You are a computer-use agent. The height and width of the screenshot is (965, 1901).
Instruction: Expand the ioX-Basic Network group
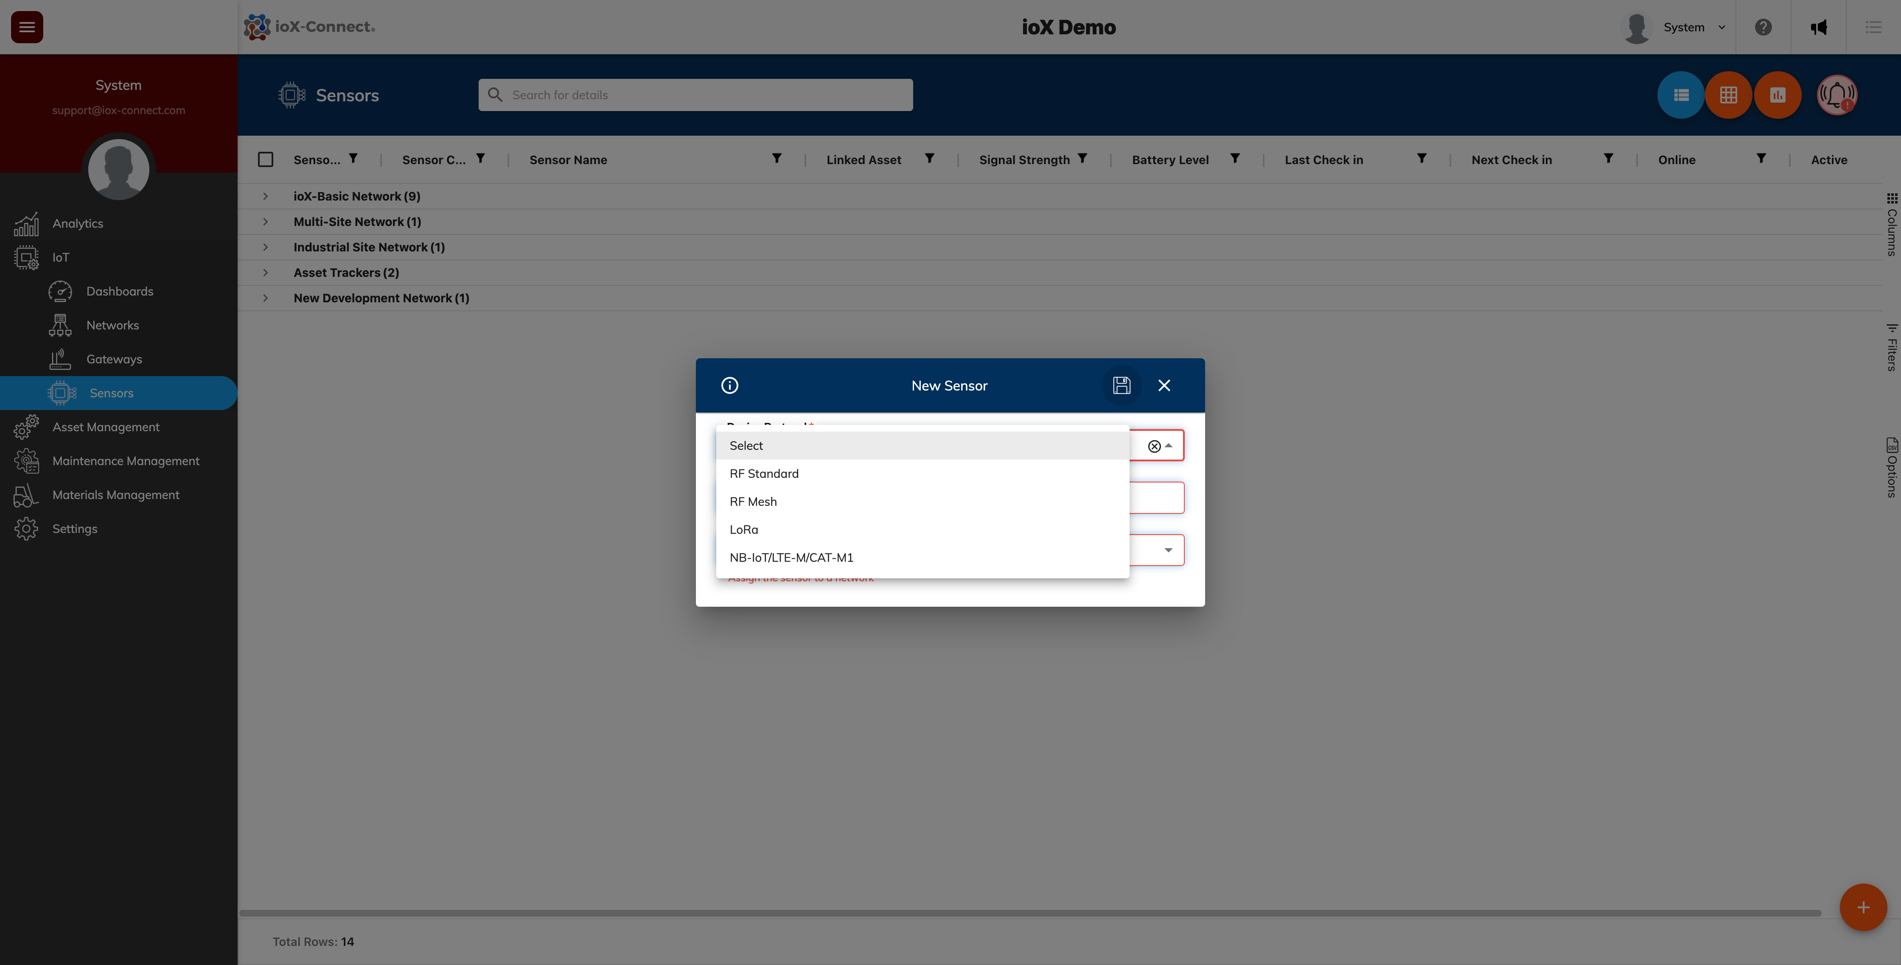(x=266, y=196)
